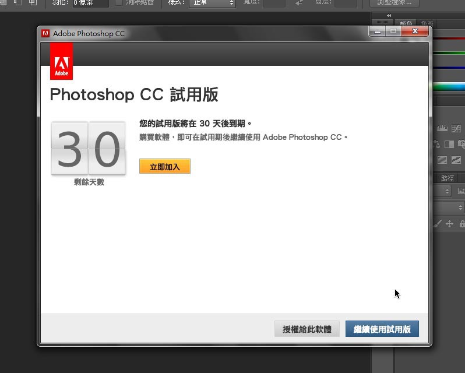Click the 調整邊緣 refine edge button

[x=394, y=3]
